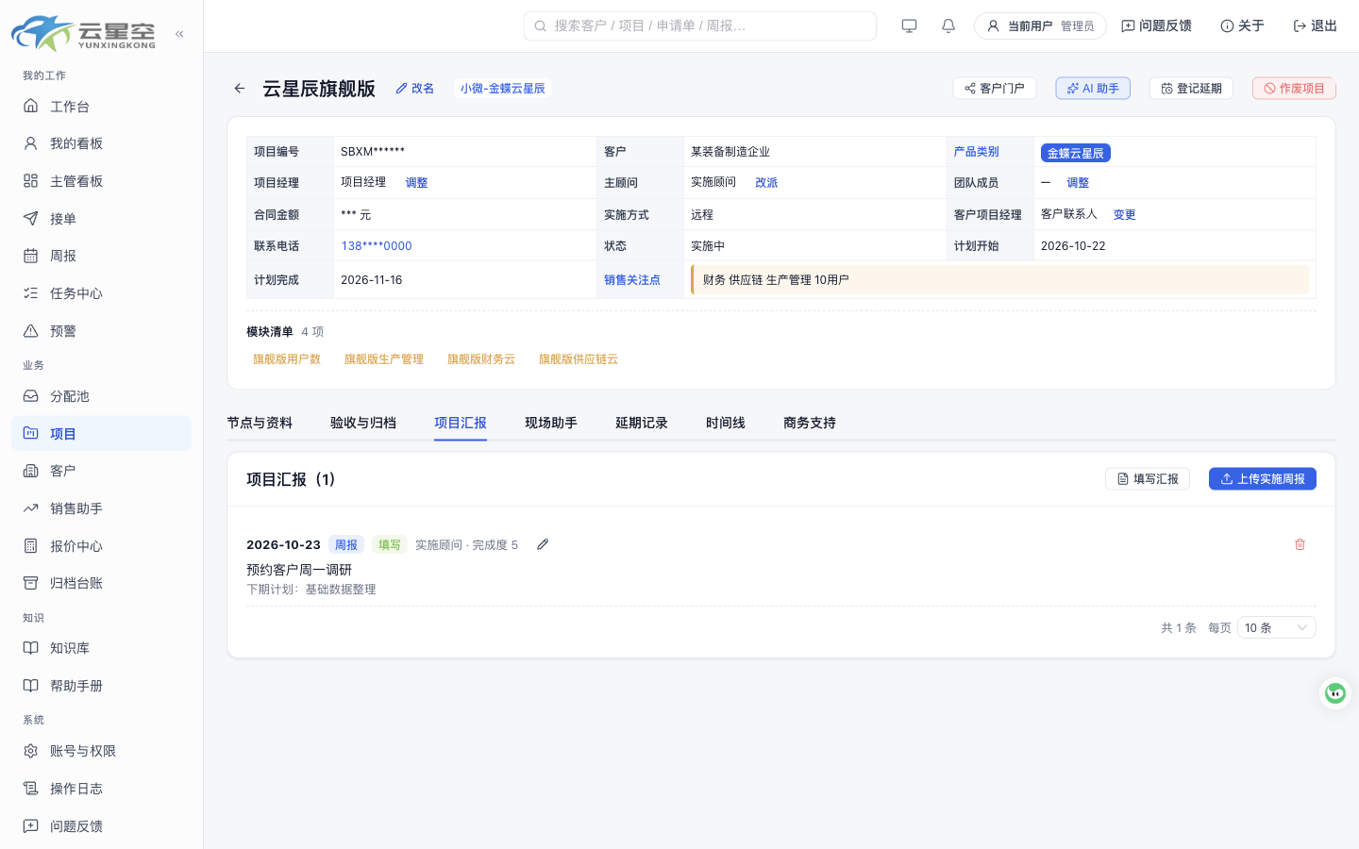The width and height of the screenshot is (1359, 849).
Task: Open notifications bell
Action: 948,26
